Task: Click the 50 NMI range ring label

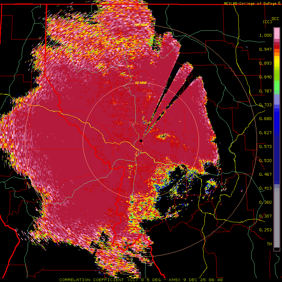Action: pos(141,83)
